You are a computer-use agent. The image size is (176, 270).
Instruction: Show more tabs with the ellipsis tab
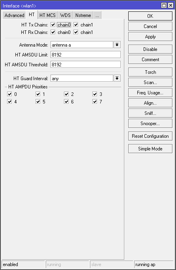97,15
